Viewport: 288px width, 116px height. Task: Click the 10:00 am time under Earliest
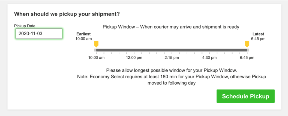(83, 39)
